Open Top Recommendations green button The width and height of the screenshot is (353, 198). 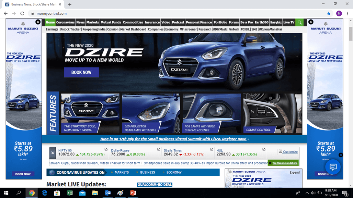pyautogui.click(x=283, y=163)
